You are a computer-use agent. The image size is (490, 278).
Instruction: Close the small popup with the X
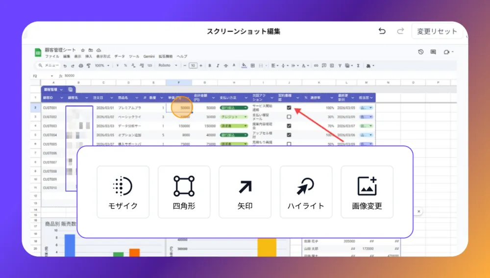coord(419,211)
